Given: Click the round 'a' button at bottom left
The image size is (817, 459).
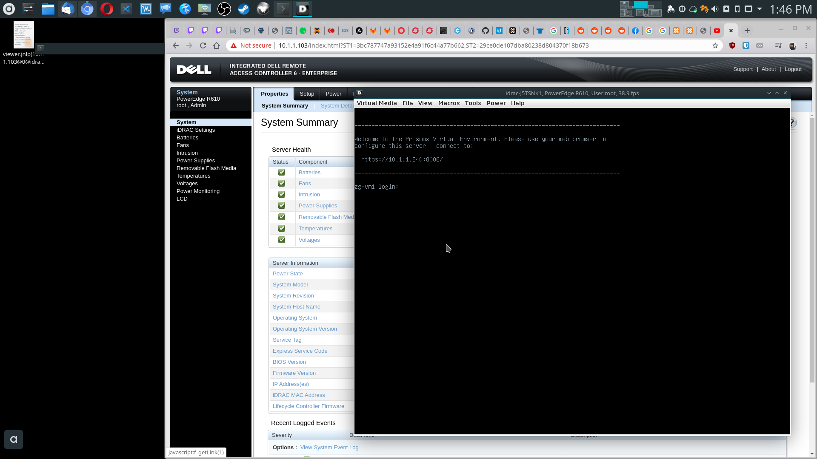Looking at the screenshot, I should coord(14,439).
